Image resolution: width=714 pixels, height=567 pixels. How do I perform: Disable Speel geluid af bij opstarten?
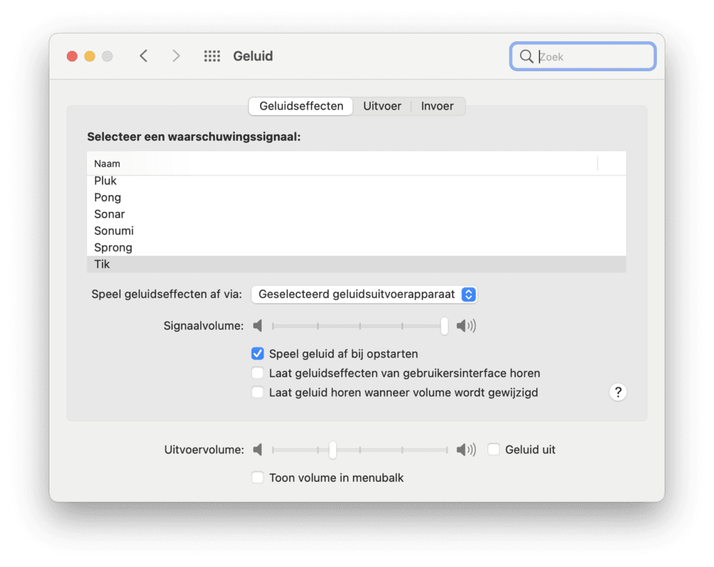258,354
